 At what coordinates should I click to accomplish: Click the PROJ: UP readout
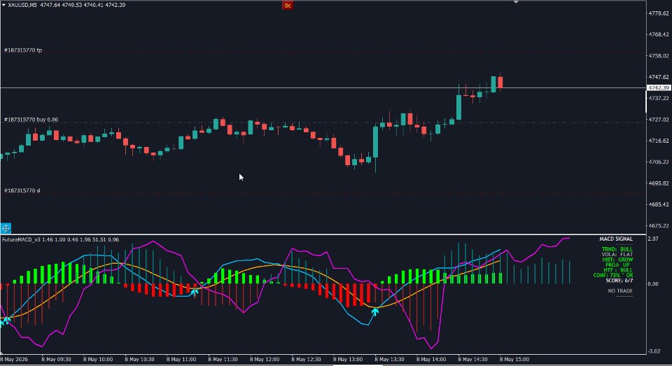[x=617, y=265]
